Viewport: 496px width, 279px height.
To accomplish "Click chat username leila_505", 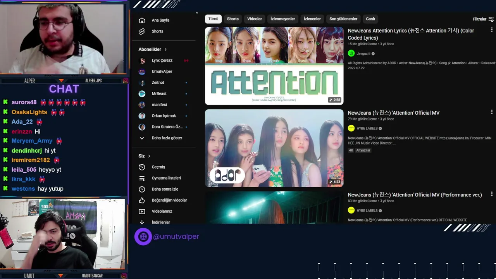I will [24, 170].
